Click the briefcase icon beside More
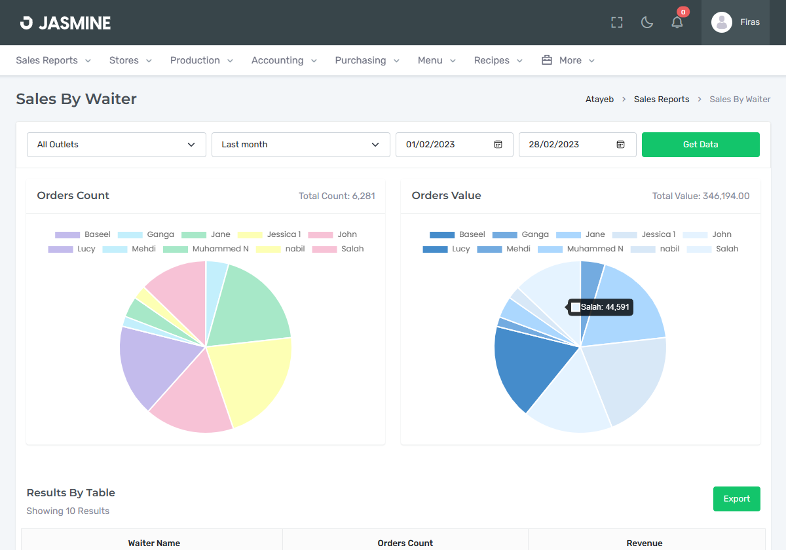Screen dimensions: 786x550 [x=546, y=60]
